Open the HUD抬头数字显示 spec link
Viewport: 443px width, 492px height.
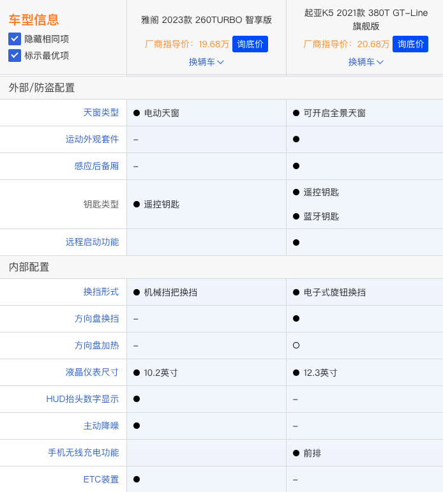pyautogui.click(x=82, y=399)
